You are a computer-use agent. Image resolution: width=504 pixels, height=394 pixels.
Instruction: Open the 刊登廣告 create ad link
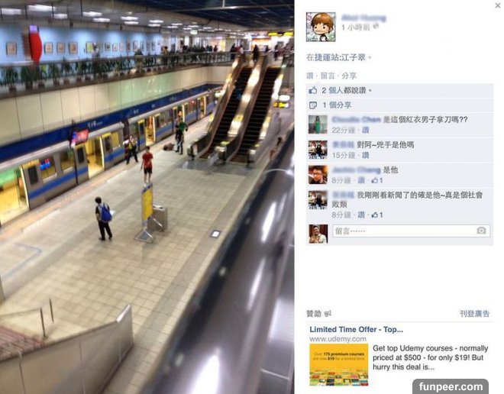[474, 314]
